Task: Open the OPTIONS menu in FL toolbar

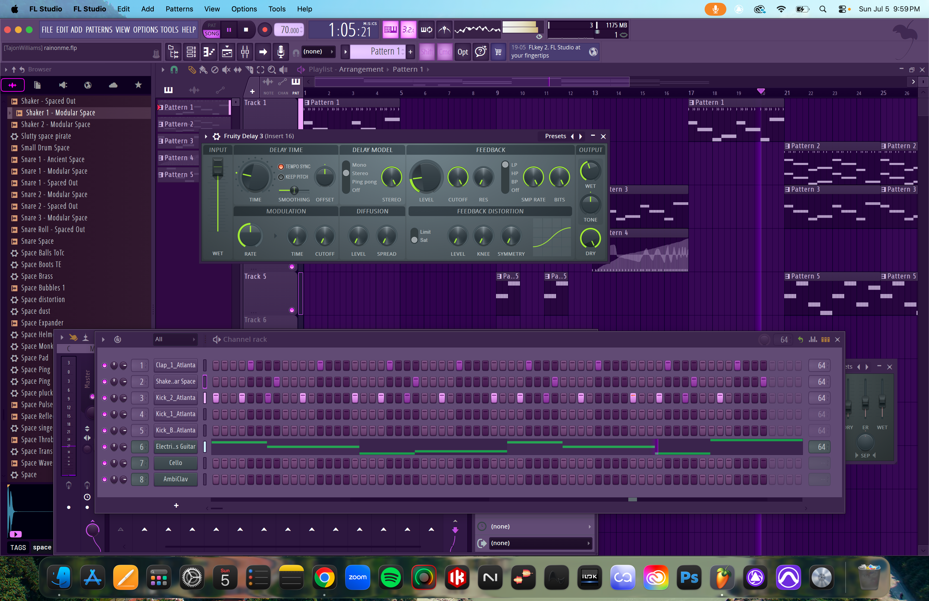Action: [x=145, y=30]
